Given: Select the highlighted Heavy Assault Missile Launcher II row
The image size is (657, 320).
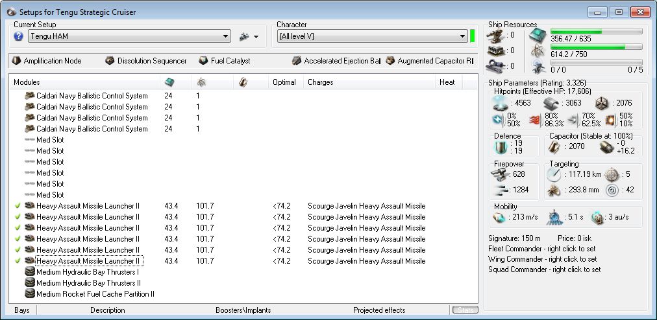Looking at the screenshot, I should [89, 261].
